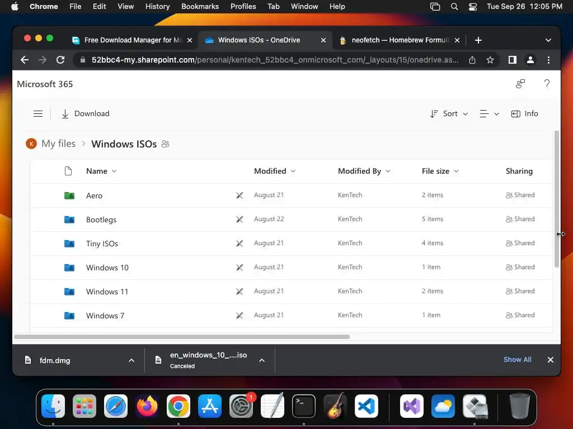Click the vertical scrollbar of file list
Viewport: 573px width, 429px height.
point(557,199)
